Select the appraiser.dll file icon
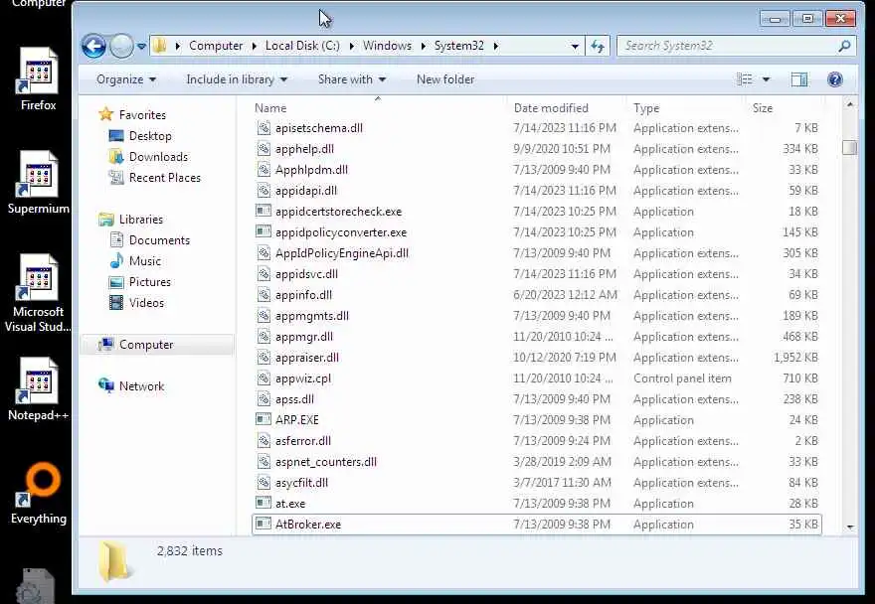Image resolution: width=875 pixels, height=604 pixels. [263, 358]
